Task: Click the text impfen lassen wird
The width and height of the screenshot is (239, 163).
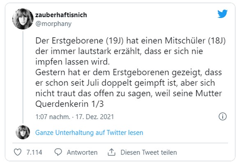Action: point(73,62)
